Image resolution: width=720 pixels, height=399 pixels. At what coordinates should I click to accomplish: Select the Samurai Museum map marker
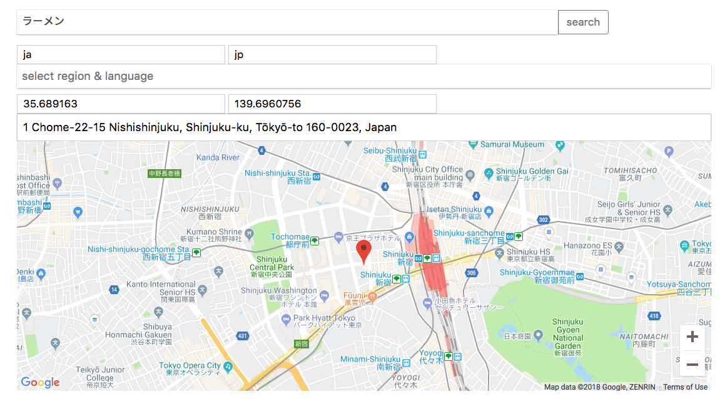(473, 144)
